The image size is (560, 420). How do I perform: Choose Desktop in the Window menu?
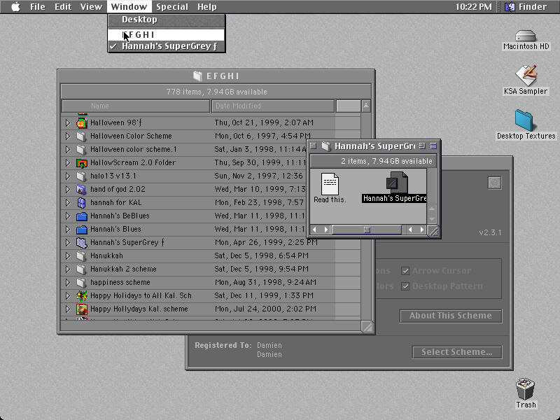point(167,20)
